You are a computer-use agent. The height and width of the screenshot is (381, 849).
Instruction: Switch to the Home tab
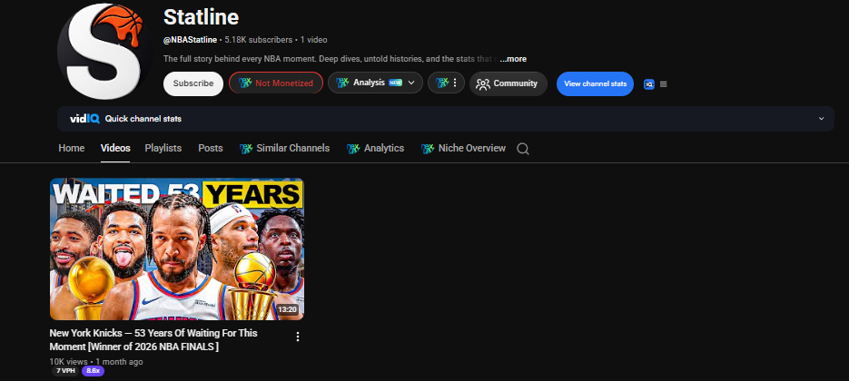click(72, 148)
